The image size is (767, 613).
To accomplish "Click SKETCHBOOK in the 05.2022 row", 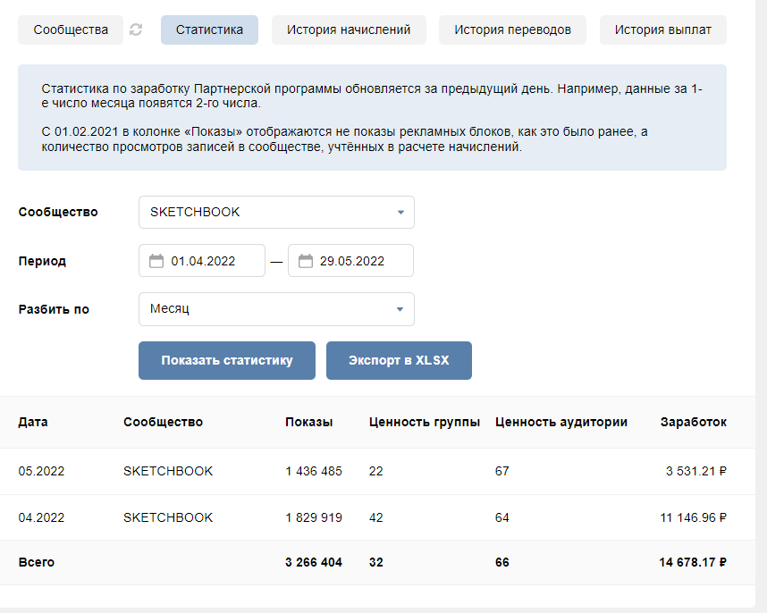I will [168, 471].
